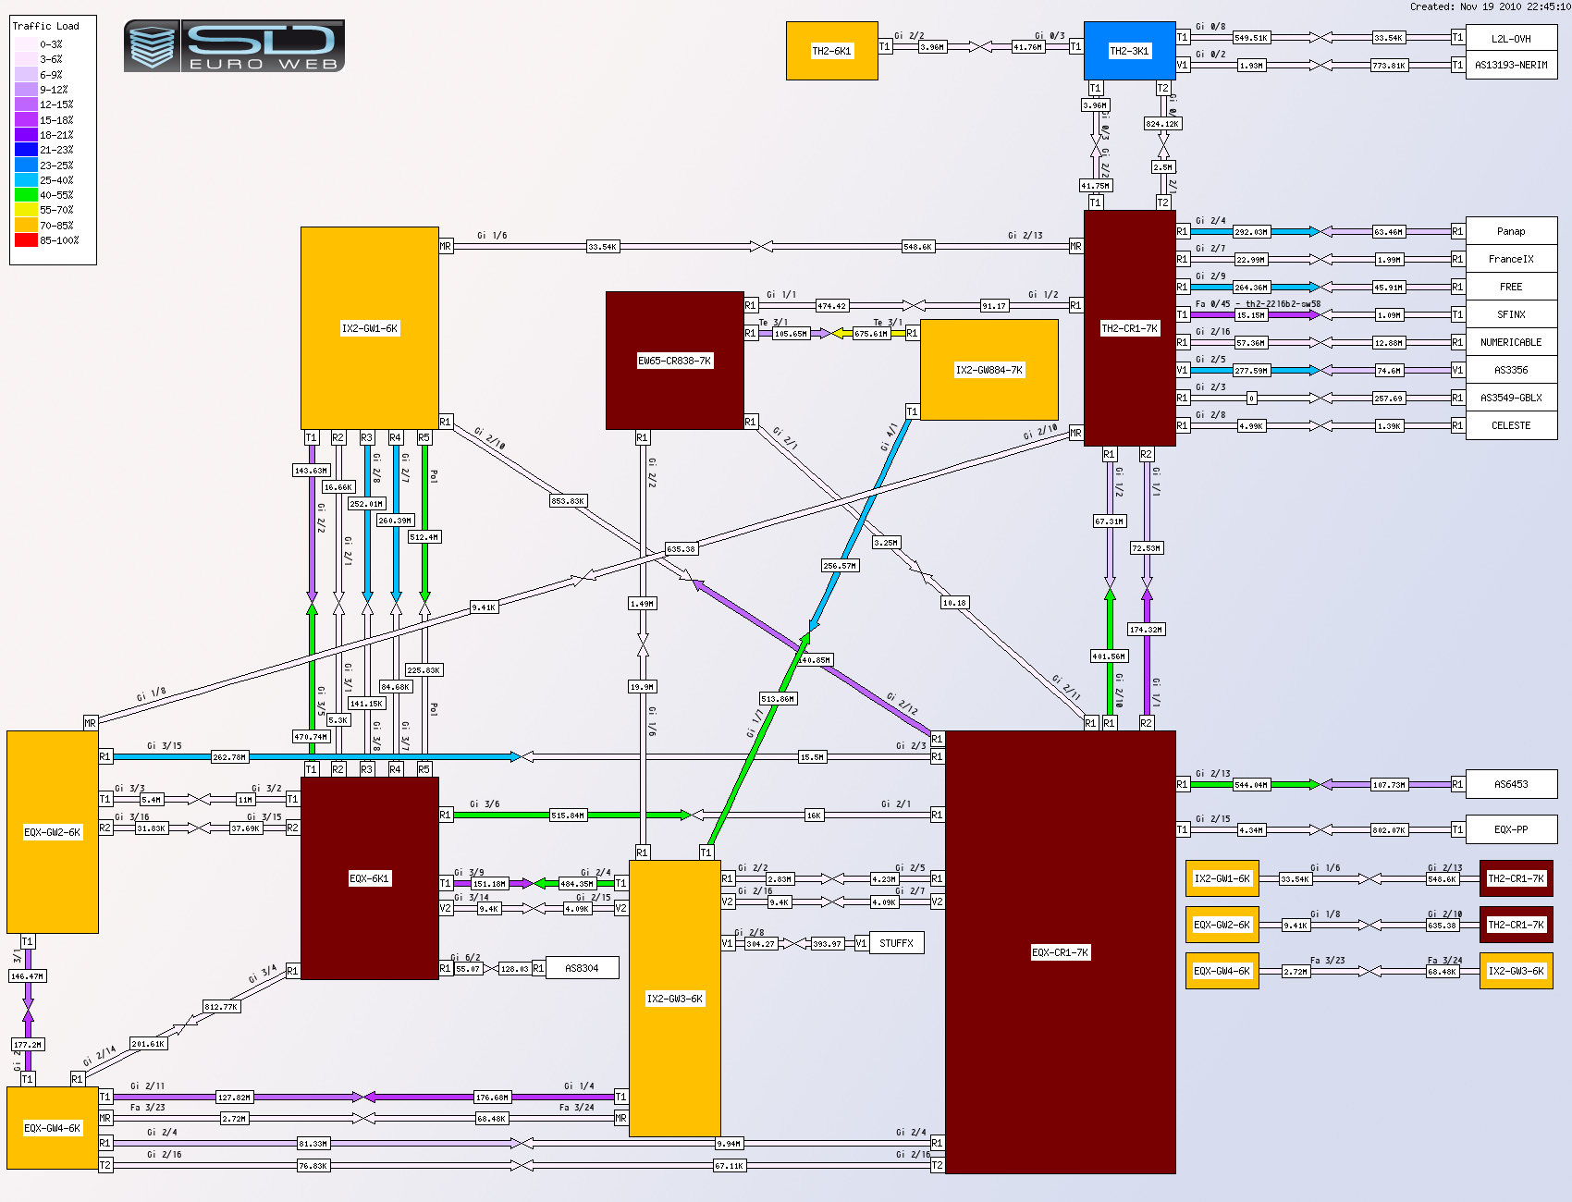The height and width of the screenshot is (1202, 1572).
Task: Select the Panap peer box
Action: [1511, 231]
